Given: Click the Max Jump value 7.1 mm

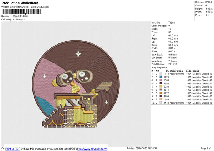Looking at the screenshot, I should click(172, 61).
